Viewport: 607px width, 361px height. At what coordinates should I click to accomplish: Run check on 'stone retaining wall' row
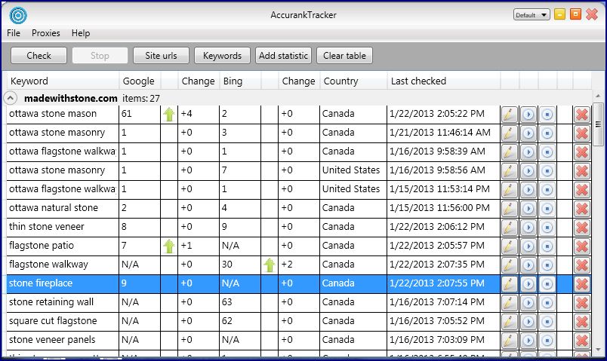(528, 303)
